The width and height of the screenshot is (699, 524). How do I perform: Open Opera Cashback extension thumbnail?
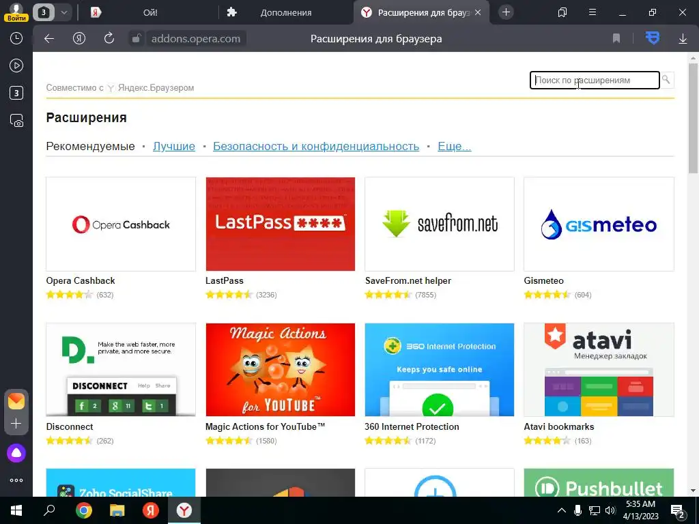pos(121,224)
